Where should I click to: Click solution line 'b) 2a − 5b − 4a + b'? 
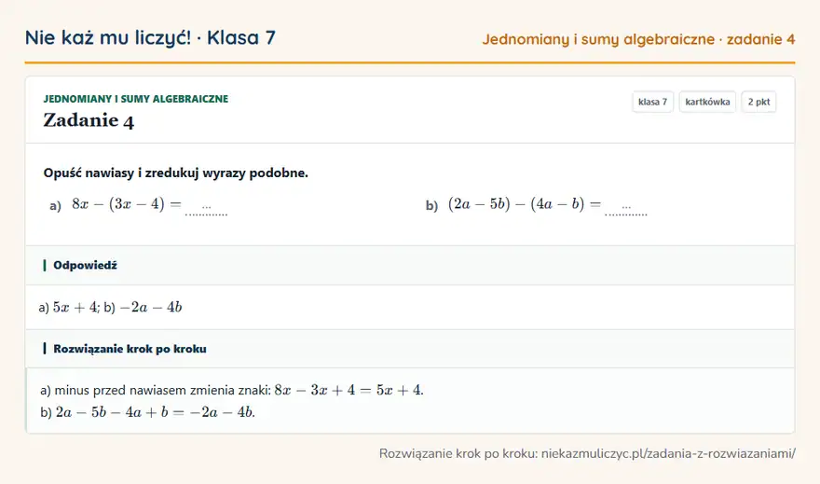(x=147, y=412)
